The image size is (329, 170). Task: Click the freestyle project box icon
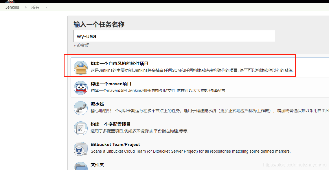pyautogui.click(x=81, y=67)
